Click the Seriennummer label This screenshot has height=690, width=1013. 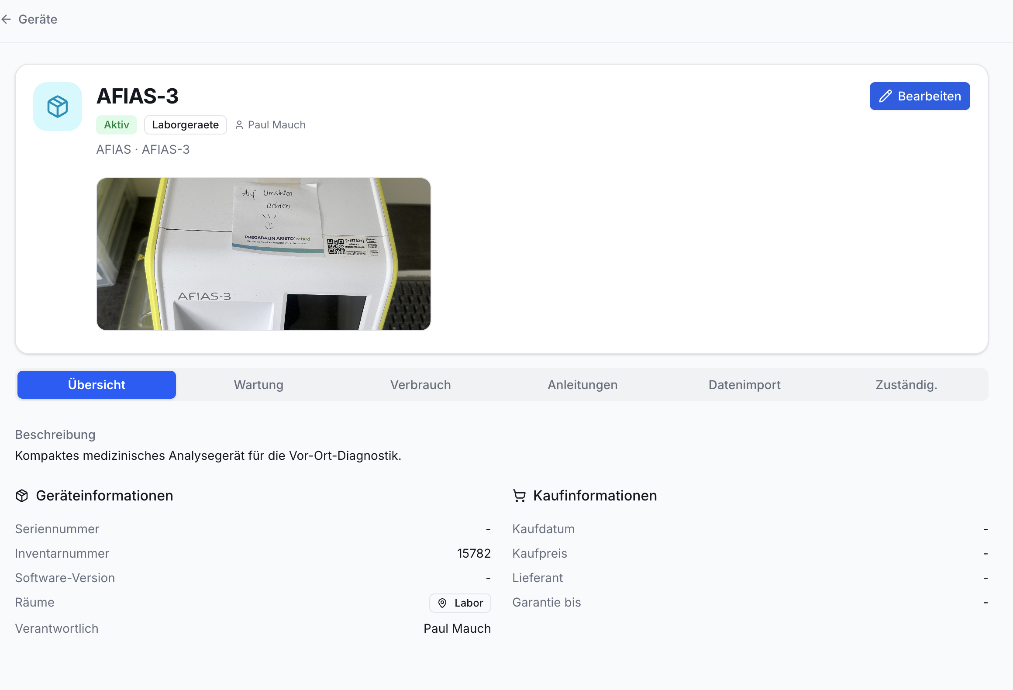tap(57, 529)
